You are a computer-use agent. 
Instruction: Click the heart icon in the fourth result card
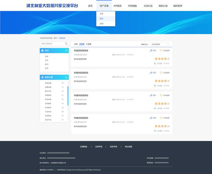[x=161, y=118]
